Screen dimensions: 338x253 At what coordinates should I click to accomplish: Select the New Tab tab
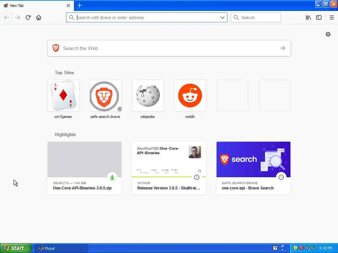click(37, 5)
